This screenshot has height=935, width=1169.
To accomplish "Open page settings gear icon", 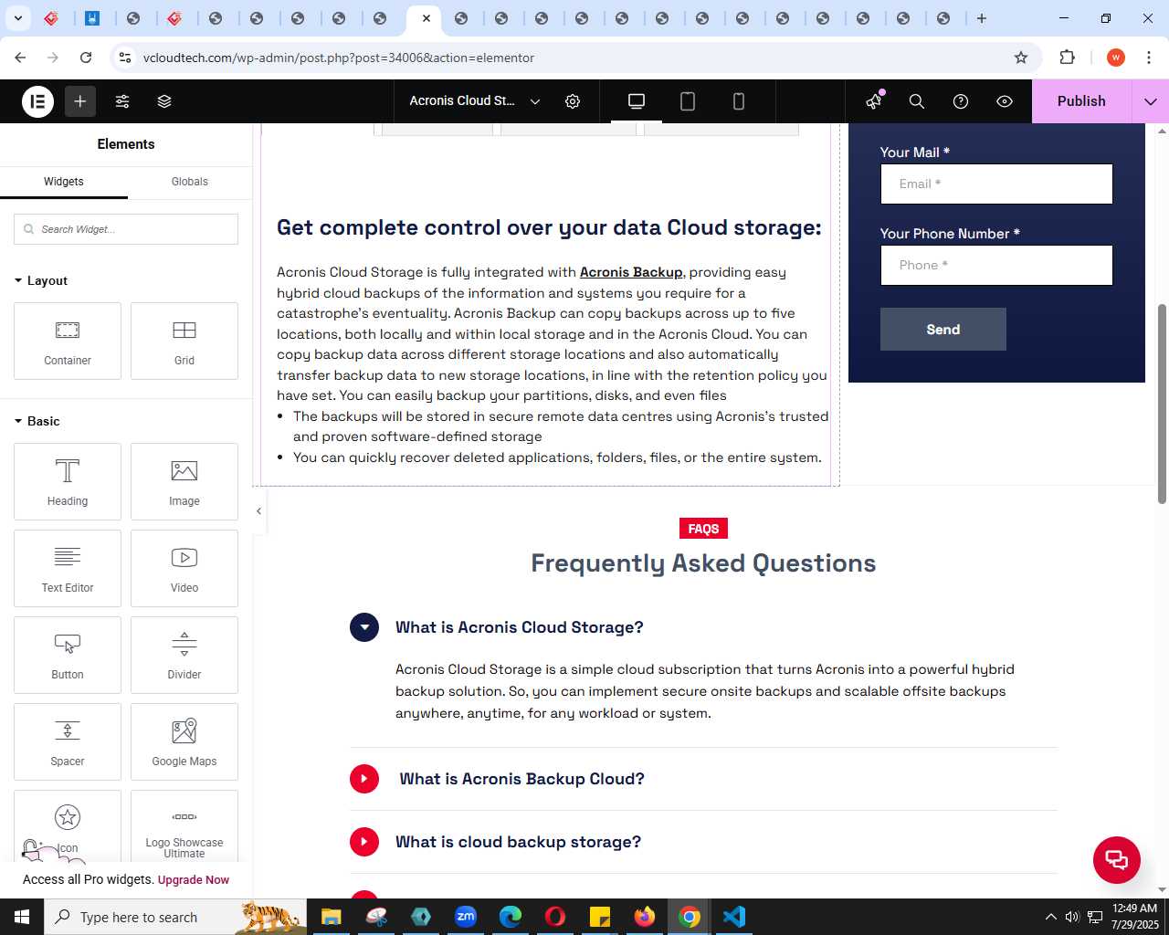I will 573,101.
